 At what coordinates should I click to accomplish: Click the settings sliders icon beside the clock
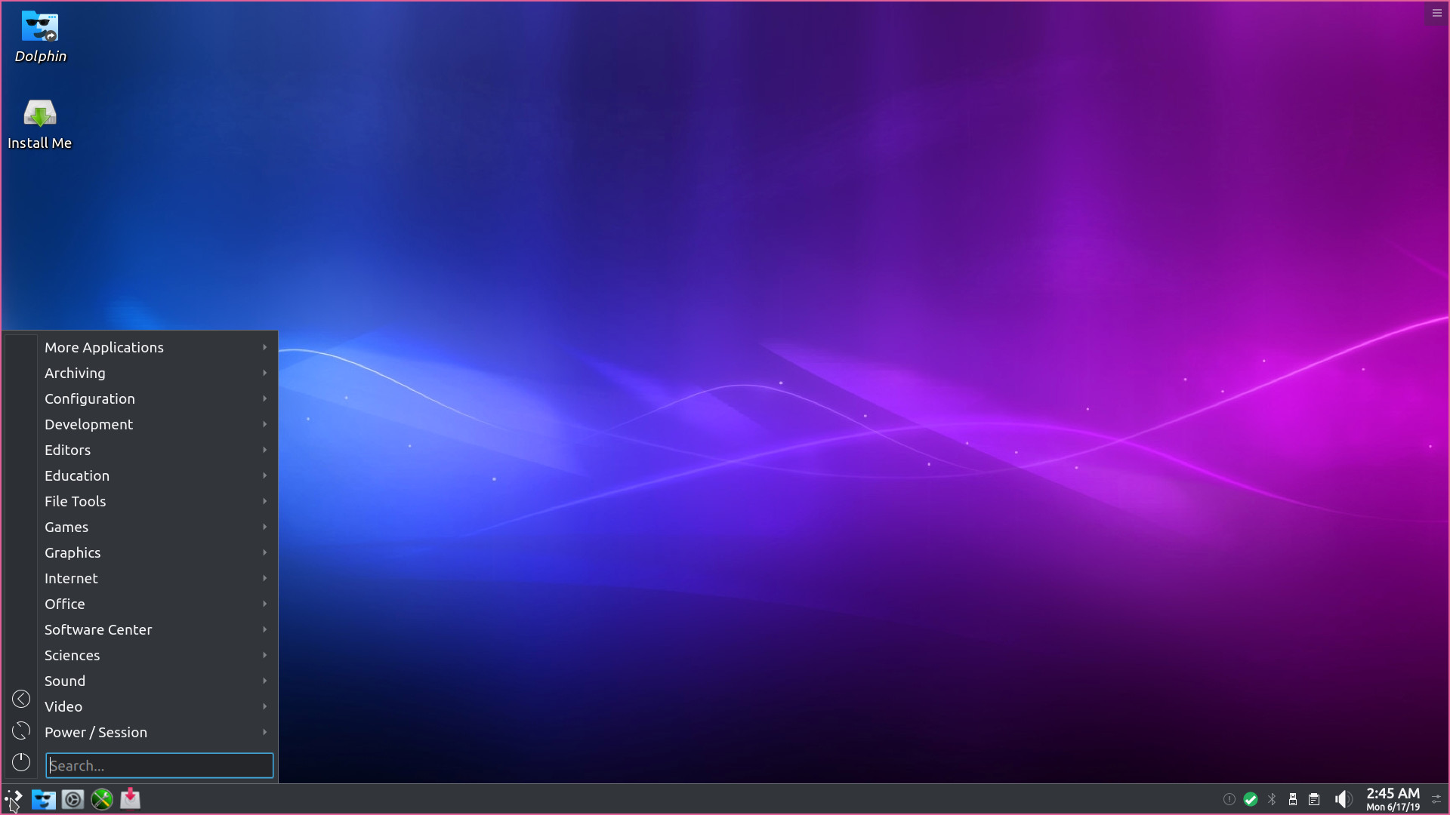pos(1436,799)
